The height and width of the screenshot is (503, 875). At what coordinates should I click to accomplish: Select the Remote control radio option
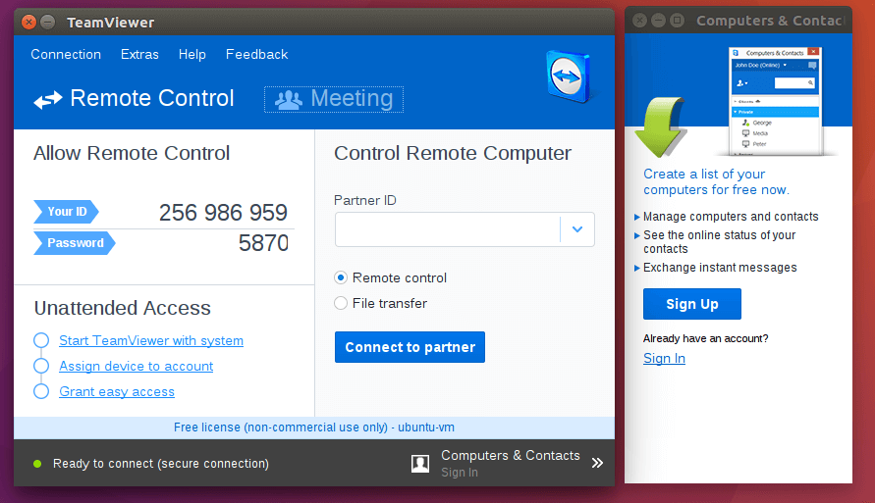click(x=342, y=277)
